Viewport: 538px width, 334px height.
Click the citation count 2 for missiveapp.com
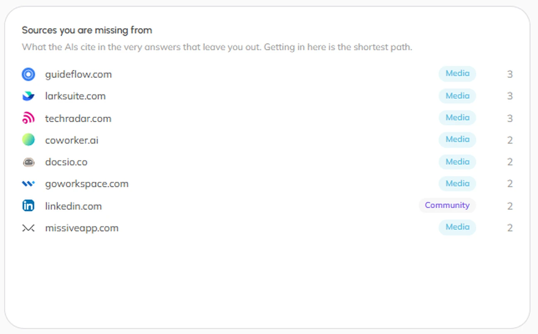[x=510, y=228]
